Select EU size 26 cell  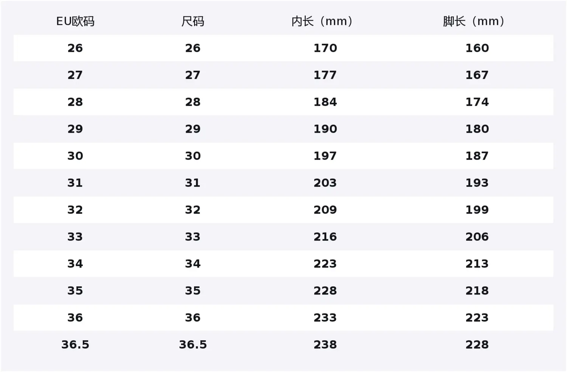(75, 48)
